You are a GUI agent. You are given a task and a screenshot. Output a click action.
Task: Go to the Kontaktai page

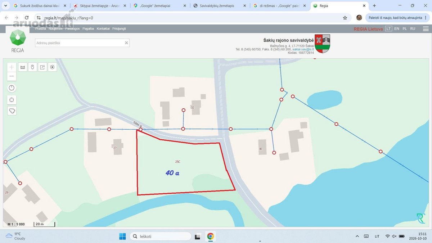point(103,28)
